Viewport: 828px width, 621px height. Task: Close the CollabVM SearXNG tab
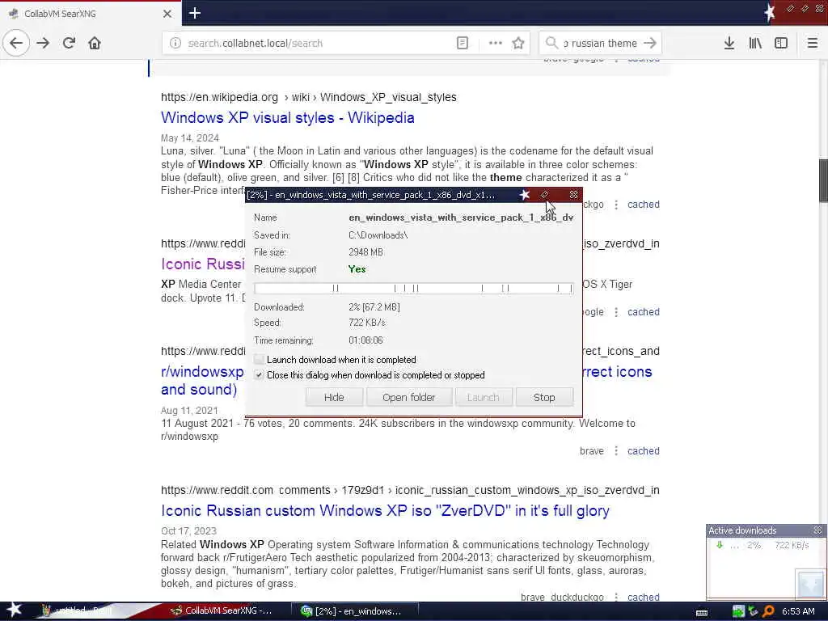pyautogui.click(x=167, y=14)
